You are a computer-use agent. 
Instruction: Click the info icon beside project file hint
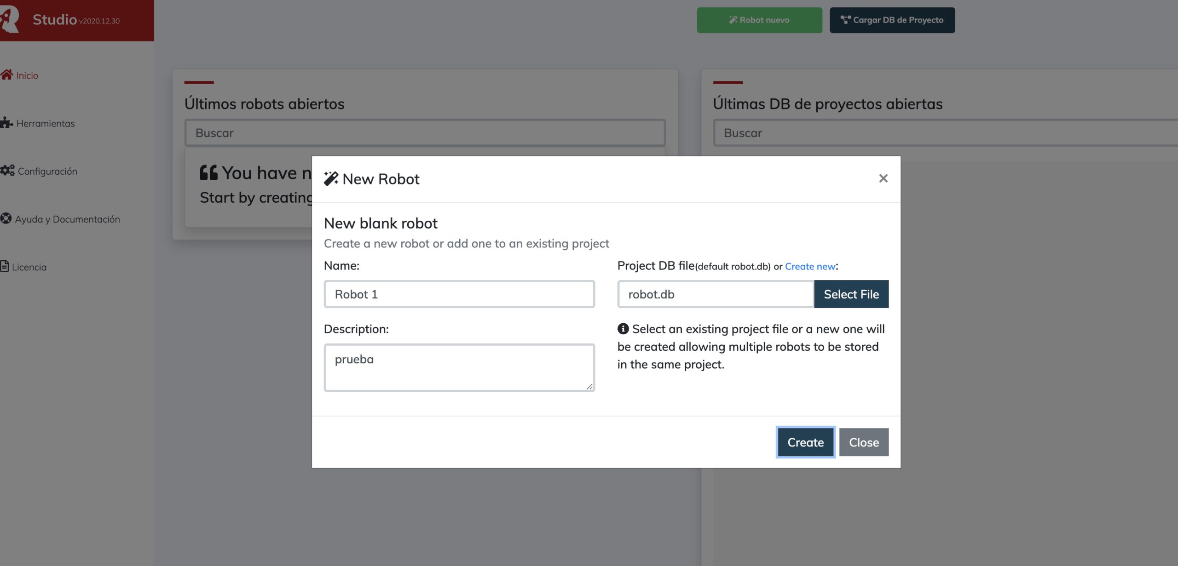[623, 329]
